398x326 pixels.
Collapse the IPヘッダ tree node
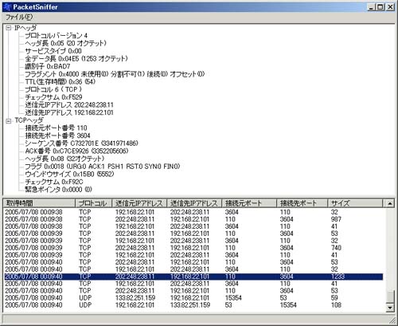(x=9, y=28)
